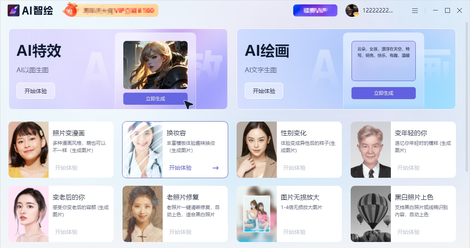The image size is (470, 248).
Task: Click the blue blurred button in header
Action: pos(315,10)
